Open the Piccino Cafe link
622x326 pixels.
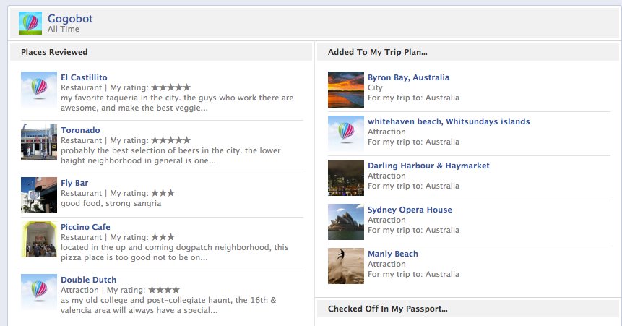pyautogui.click(x=85, y=227)
